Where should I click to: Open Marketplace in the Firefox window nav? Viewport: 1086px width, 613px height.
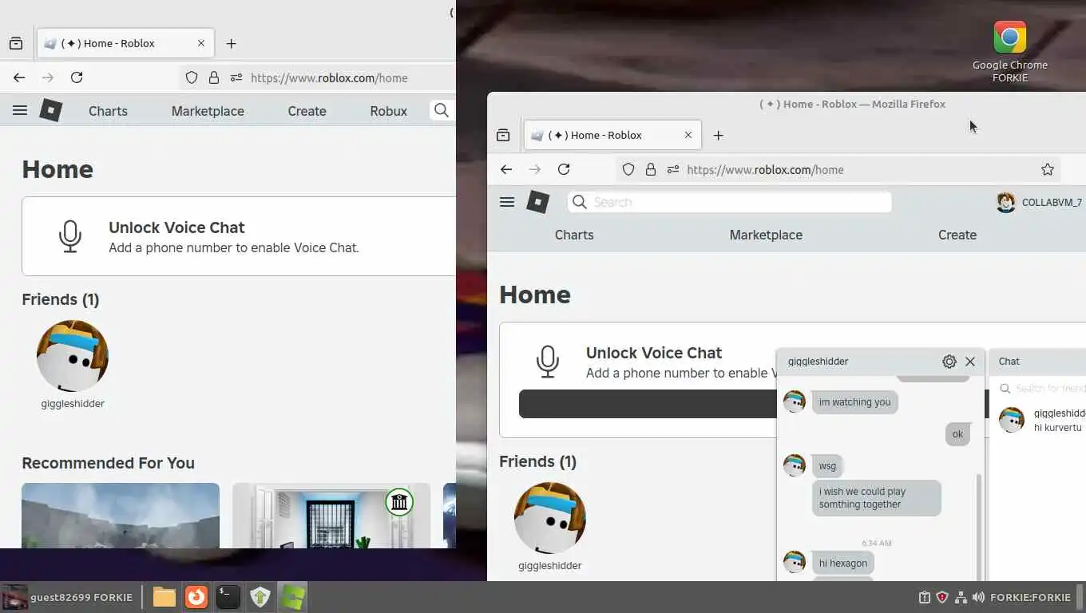click(x=766, y=235)
